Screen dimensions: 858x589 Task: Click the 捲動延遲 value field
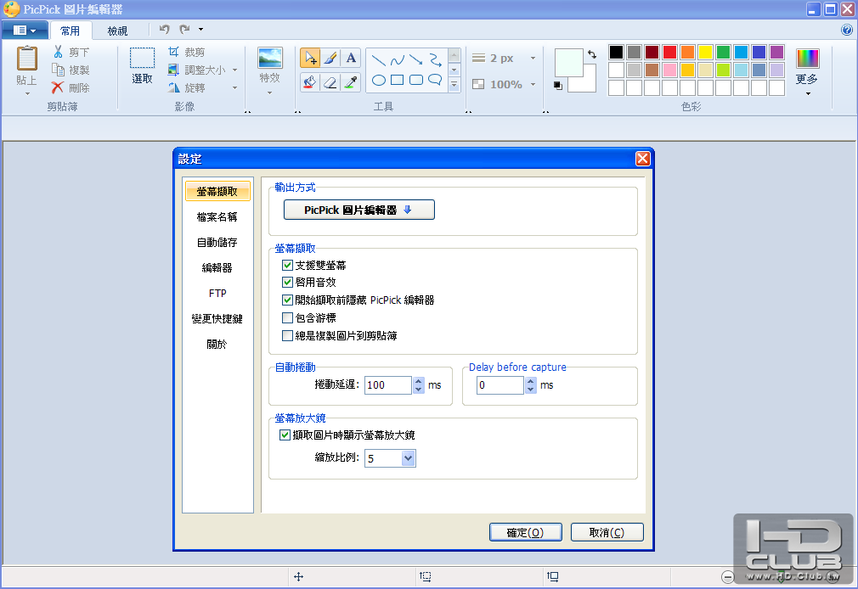pos(388,385)
